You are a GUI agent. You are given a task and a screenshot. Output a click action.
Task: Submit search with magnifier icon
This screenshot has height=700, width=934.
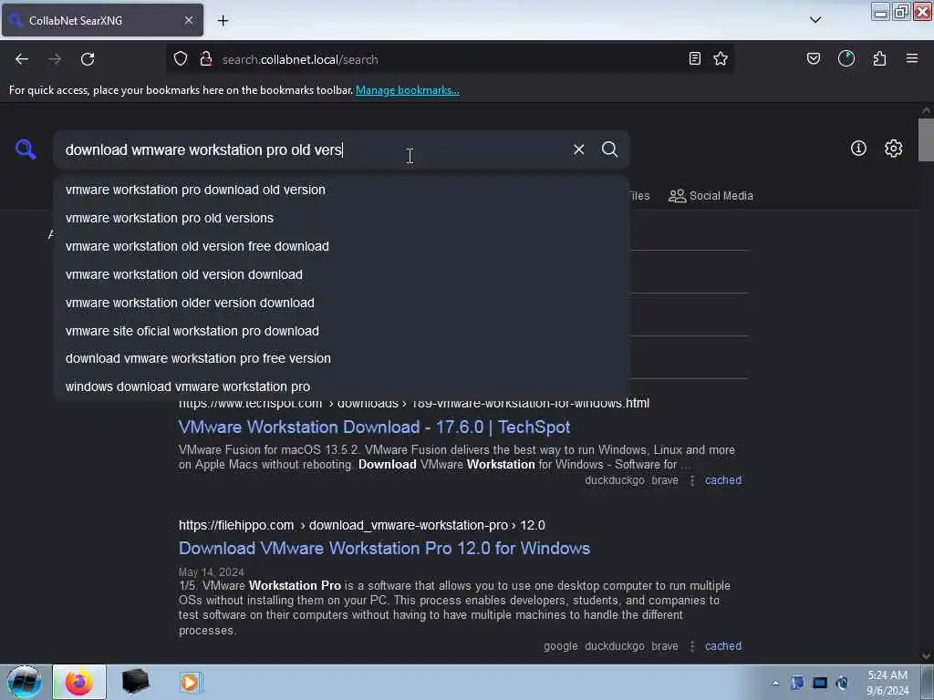coord(609,149)
